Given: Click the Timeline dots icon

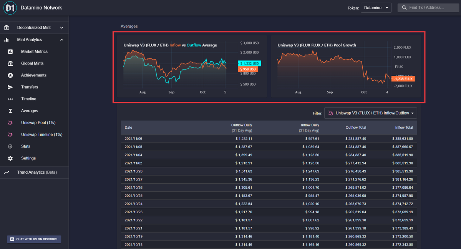Looking at the screenshot, I should tap(10, 99).
